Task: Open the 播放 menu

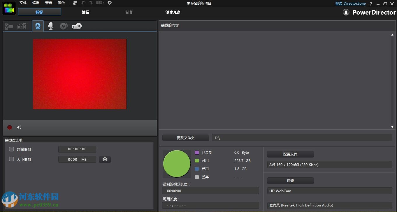Action: pos(62,3)
